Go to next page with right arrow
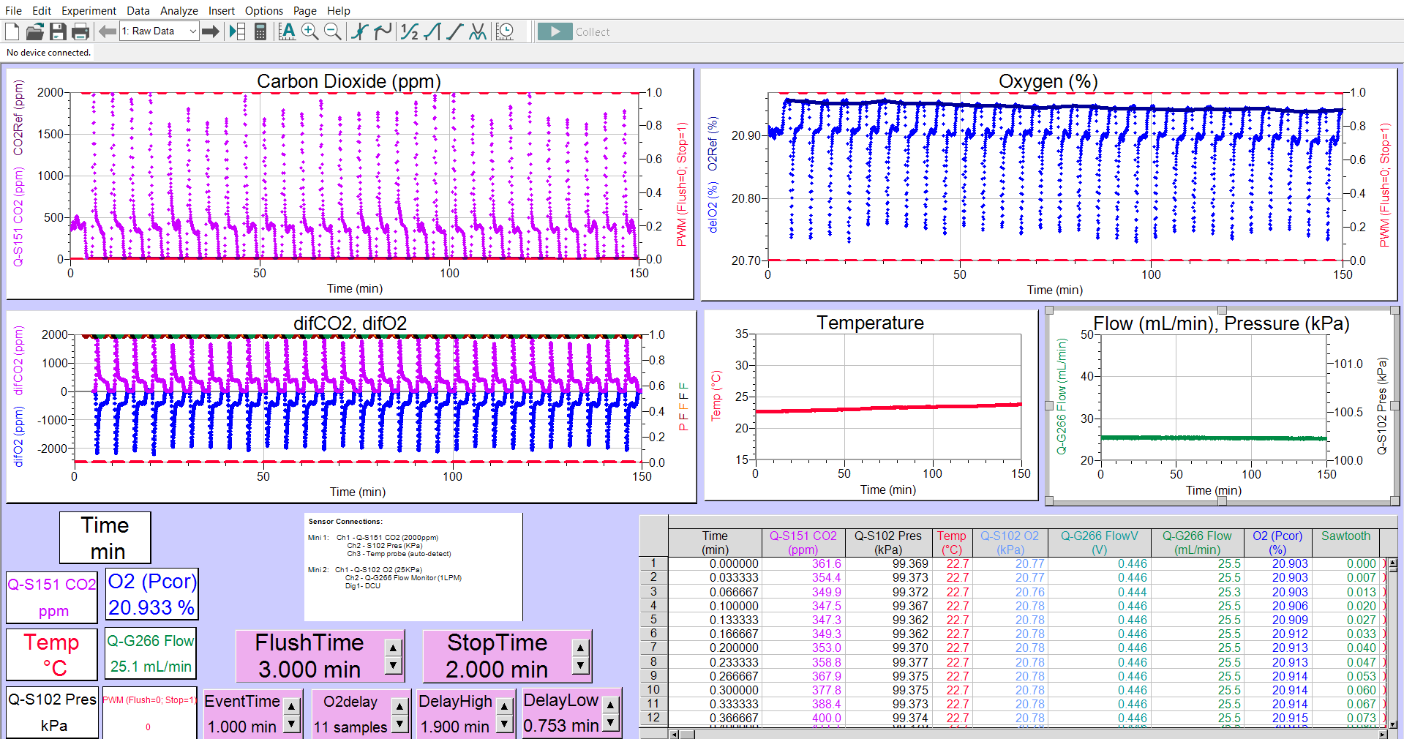This screenshot has height=739, width=1404. 211,31
